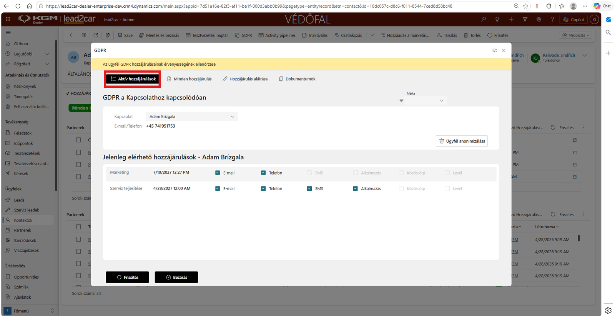Viewport: 615px width, 316px height.
Task: Open the Outlook icon in the Edge sidebar
Action: [x=608, y=20]
